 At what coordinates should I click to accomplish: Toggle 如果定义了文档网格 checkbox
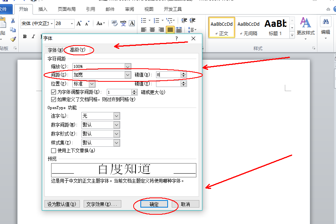(53, 99)
